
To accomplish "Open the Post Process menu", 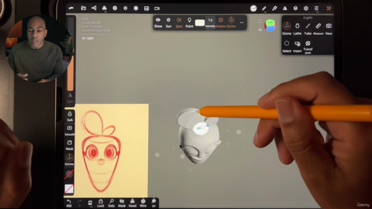I will coord(136,8).
